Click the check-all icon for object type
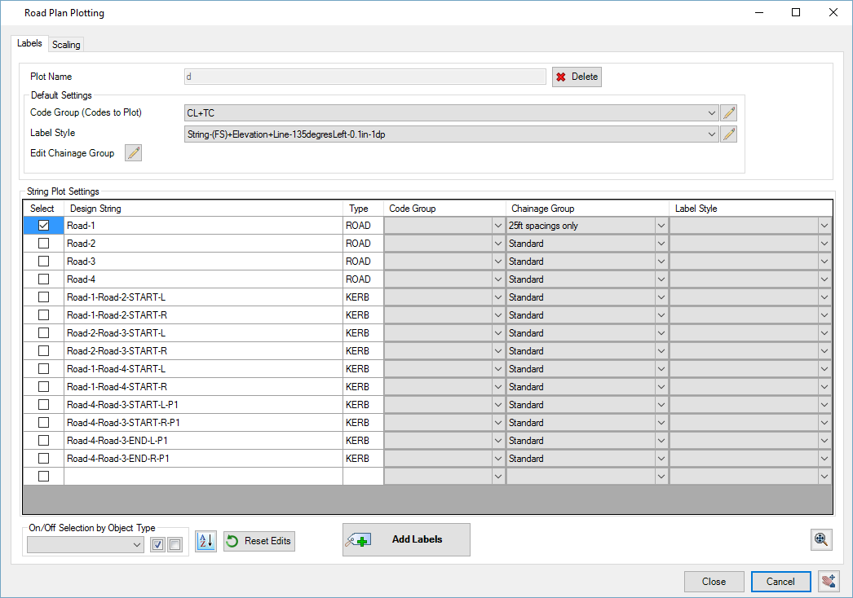The width and height of the screenshot is (853, 598). point(157,544)
